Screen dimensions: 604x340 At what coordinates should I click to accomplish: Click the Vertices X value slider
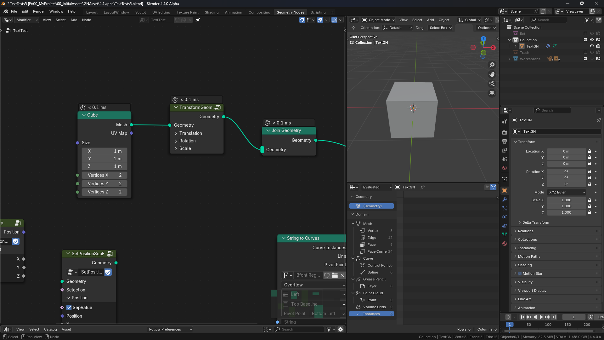(104, 175)
